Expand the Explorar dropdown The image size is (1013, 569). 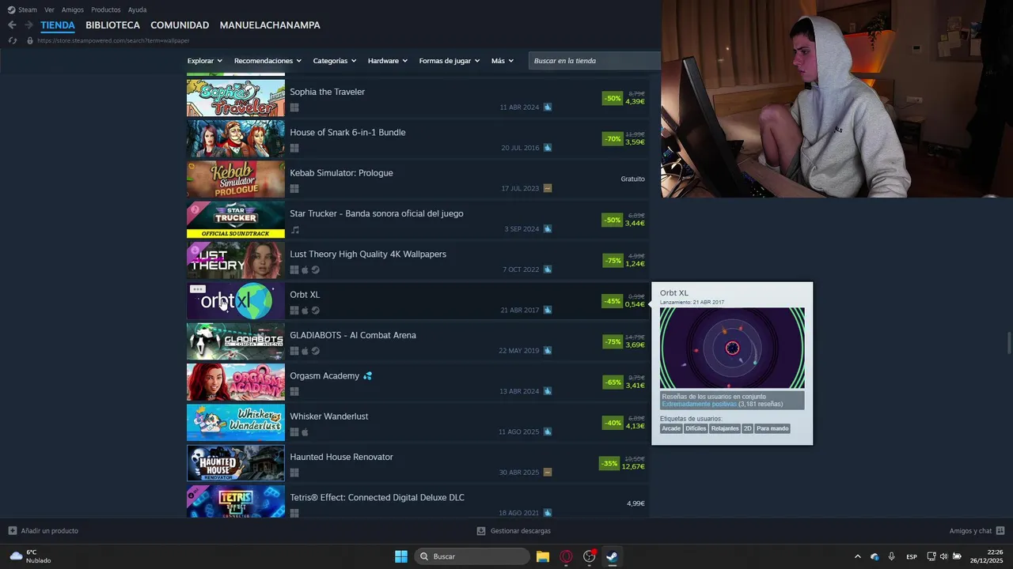click(205, 61)
